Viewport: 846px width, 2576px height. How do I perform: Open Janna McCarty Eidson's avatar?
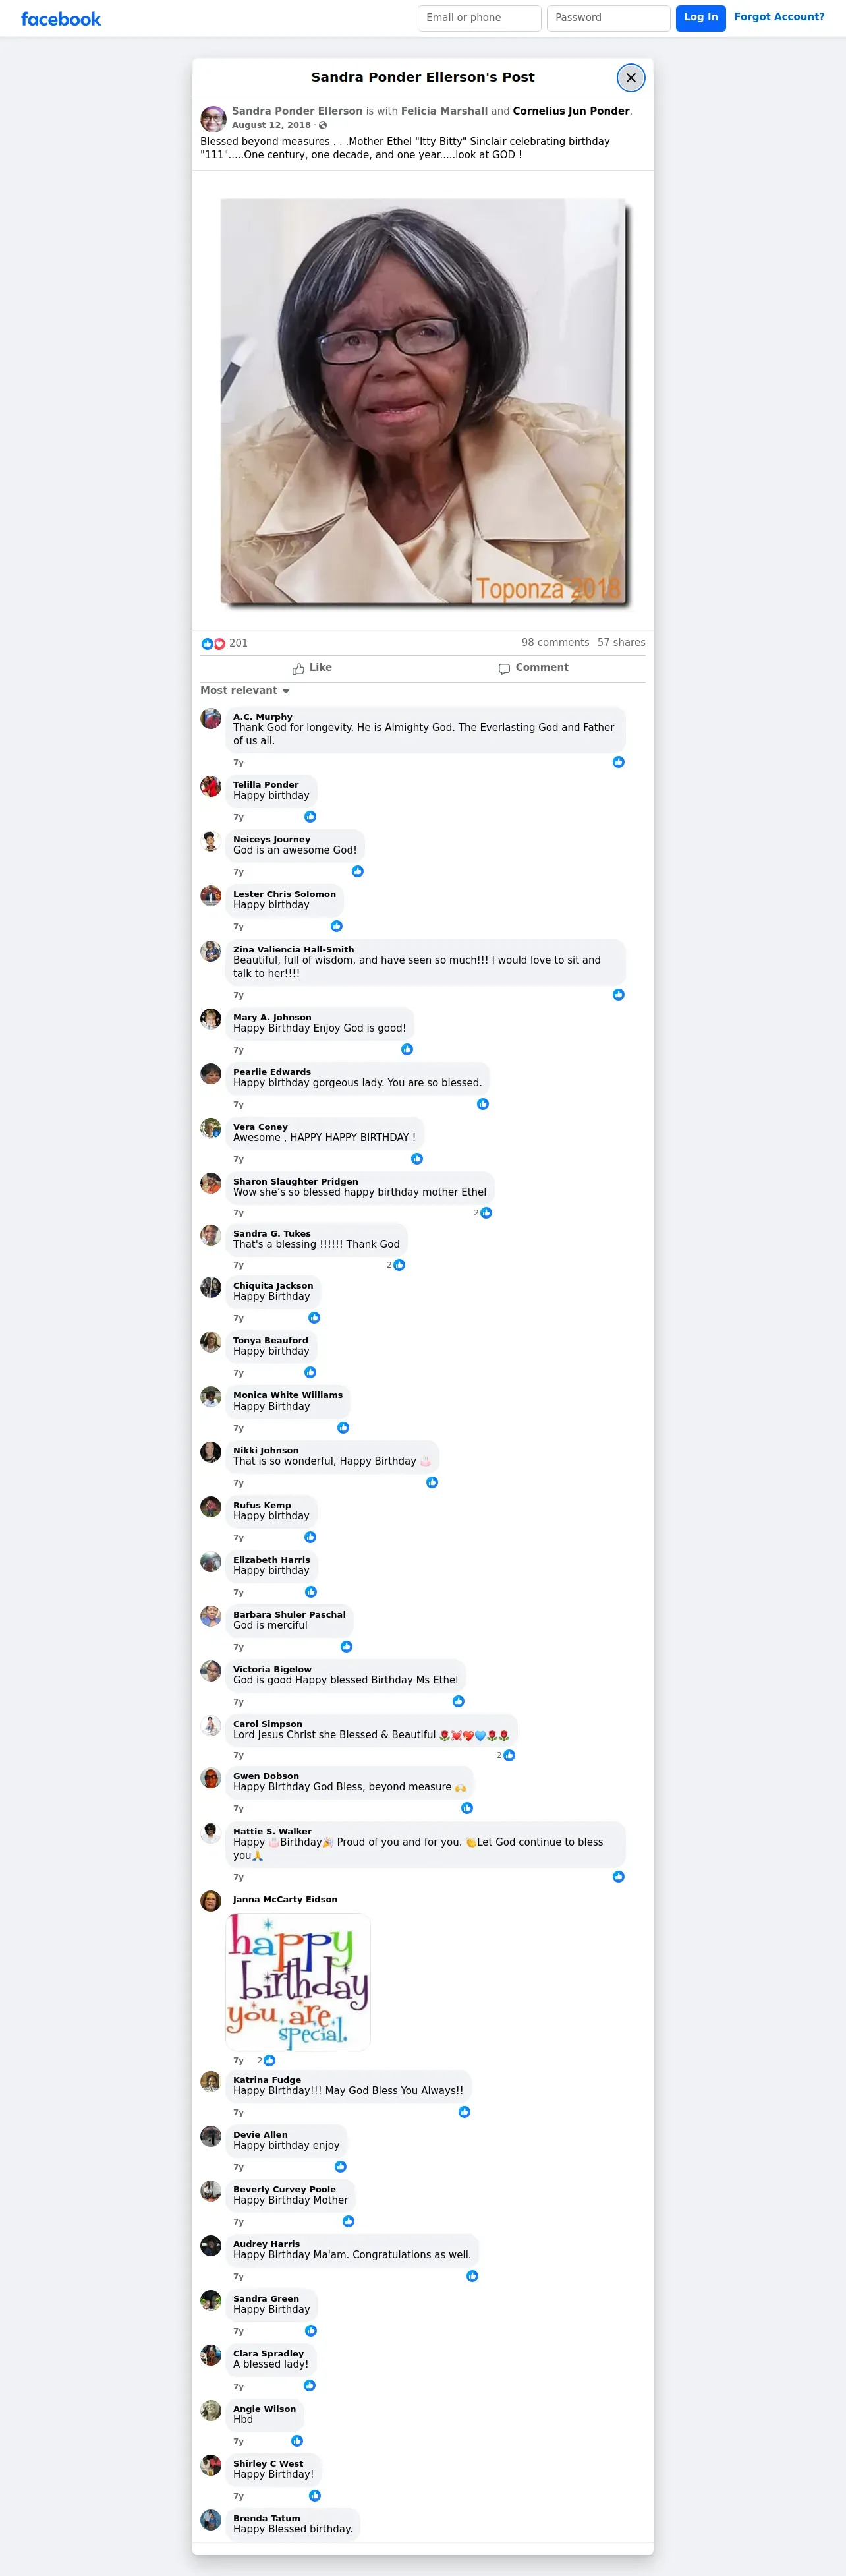click(211, 1901)
